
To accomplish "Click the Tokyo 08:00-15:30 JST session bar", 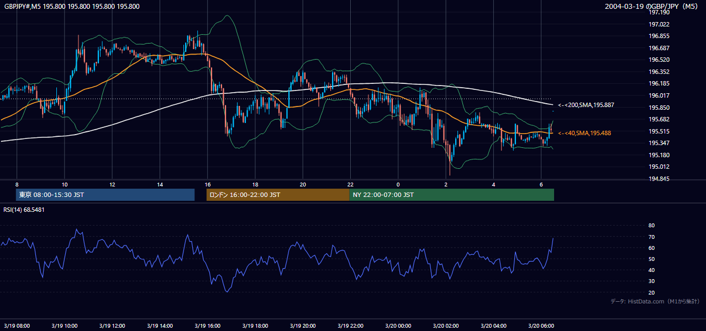I will [106, 195].
